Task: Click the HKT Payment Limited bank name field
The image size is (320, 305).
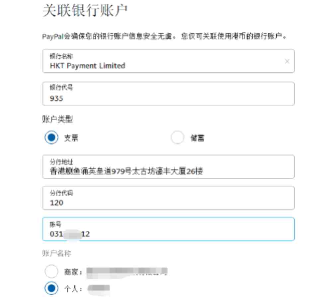Action: 168,61
